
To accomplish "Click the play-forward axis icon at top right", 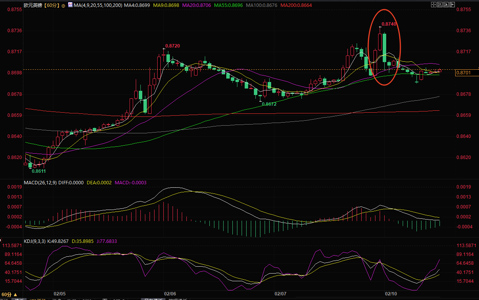I will (447, 5).
